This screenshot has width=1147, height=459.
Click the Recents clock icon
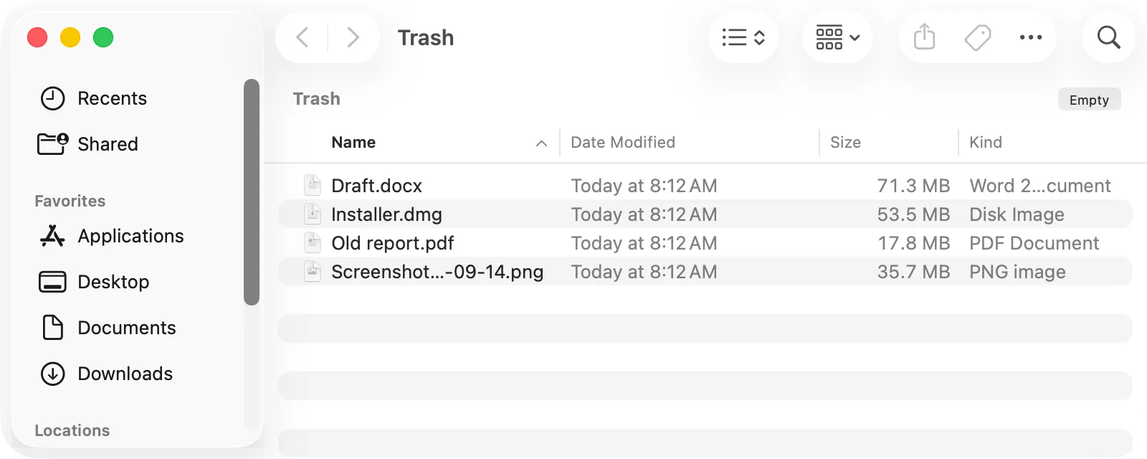(52, 98)
